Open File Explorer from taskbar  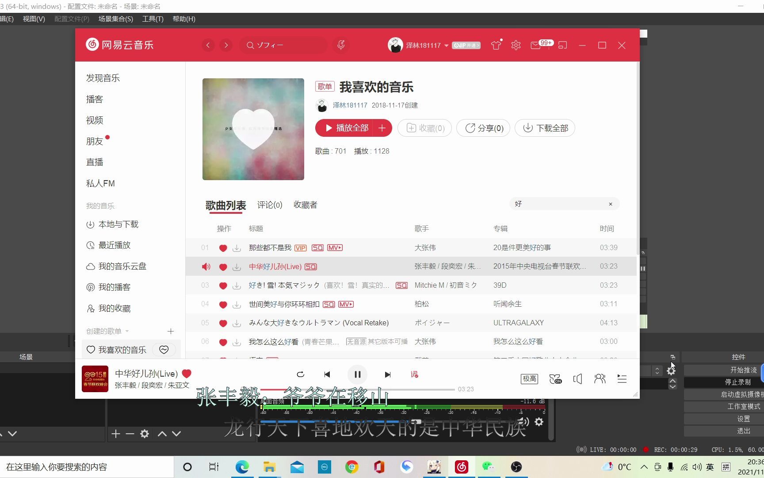[x=269, y=467]
